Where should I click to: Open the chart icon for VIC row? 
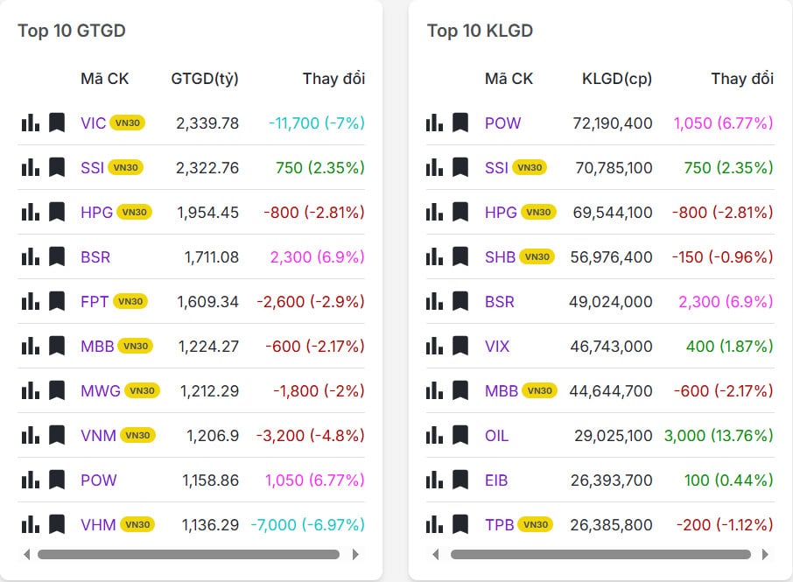click(30, 123)
